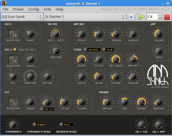Click the C4 note input field

click(153, 17)
